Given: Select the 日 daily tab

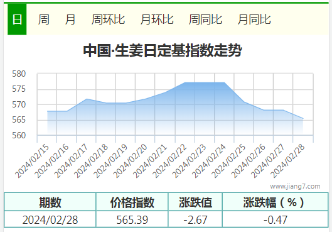Looking at the screenshot, I should coord(17,19).
